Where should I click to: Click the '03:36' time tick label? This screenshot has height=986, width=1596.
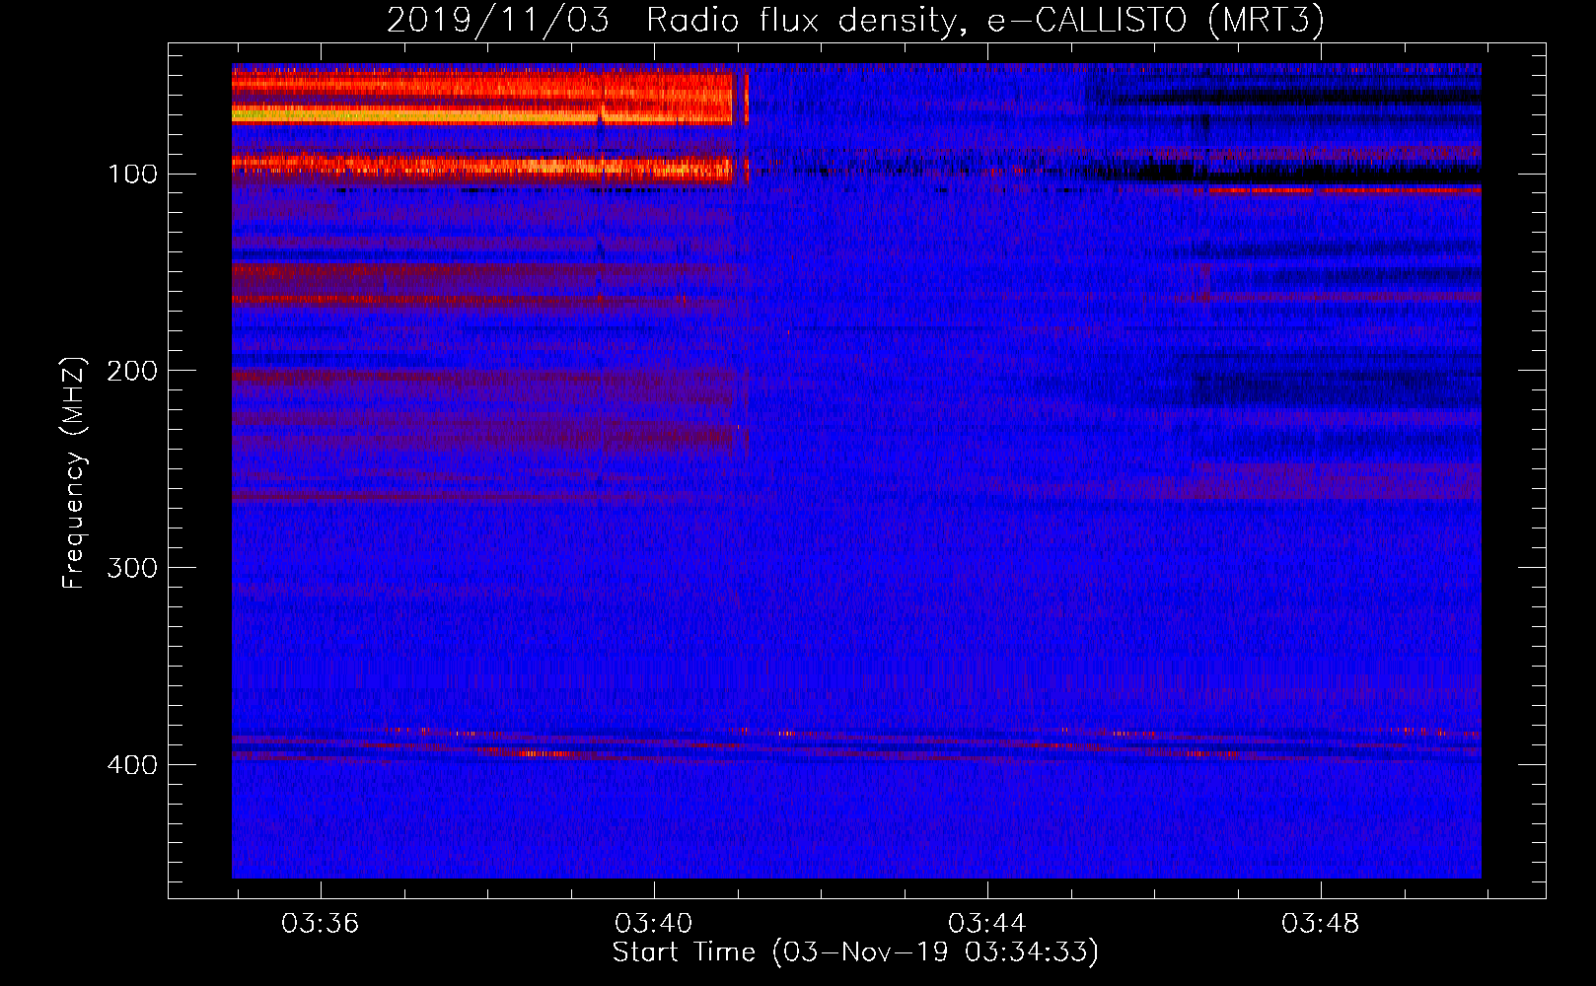click(321, 924)
